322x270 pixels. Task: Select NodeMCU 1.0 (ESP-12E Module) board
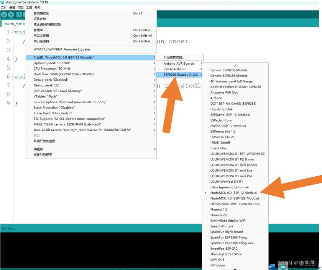coord(235,198)
